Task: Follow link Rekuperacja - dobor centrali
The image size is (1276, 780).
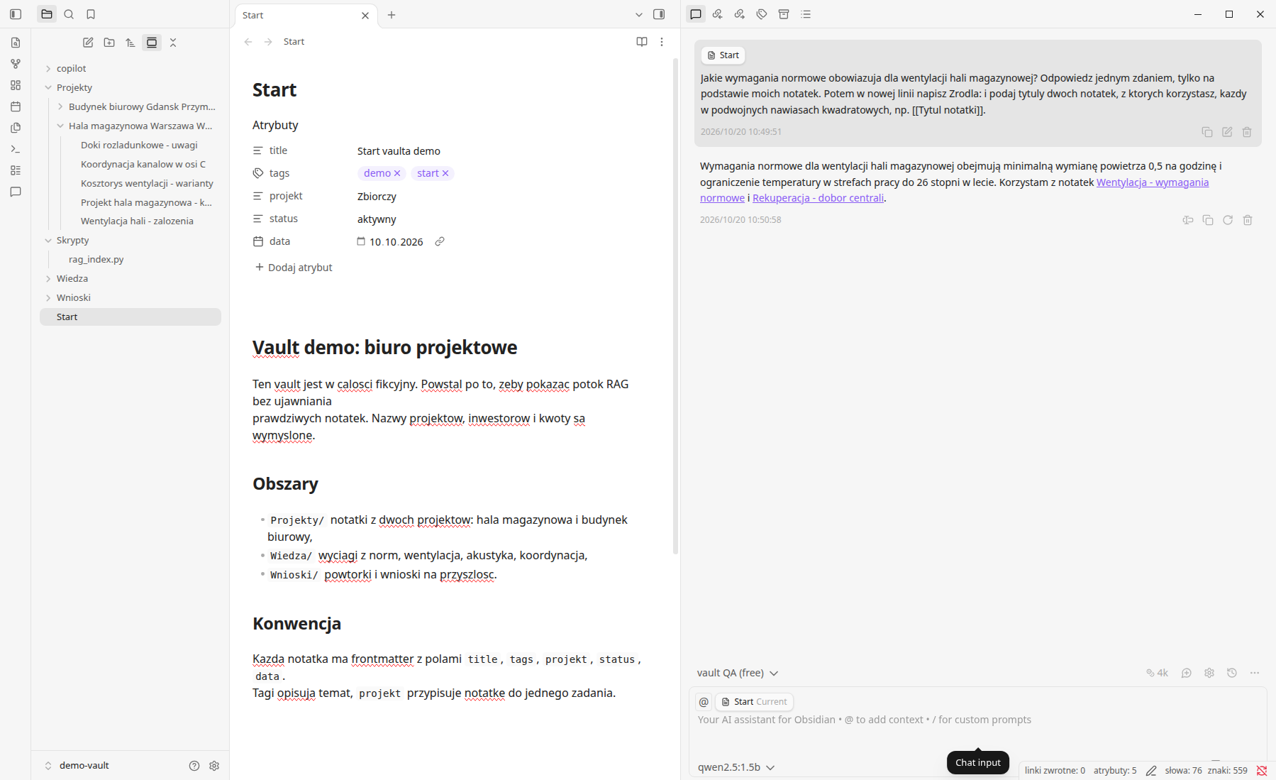Action: pos(818,198)
